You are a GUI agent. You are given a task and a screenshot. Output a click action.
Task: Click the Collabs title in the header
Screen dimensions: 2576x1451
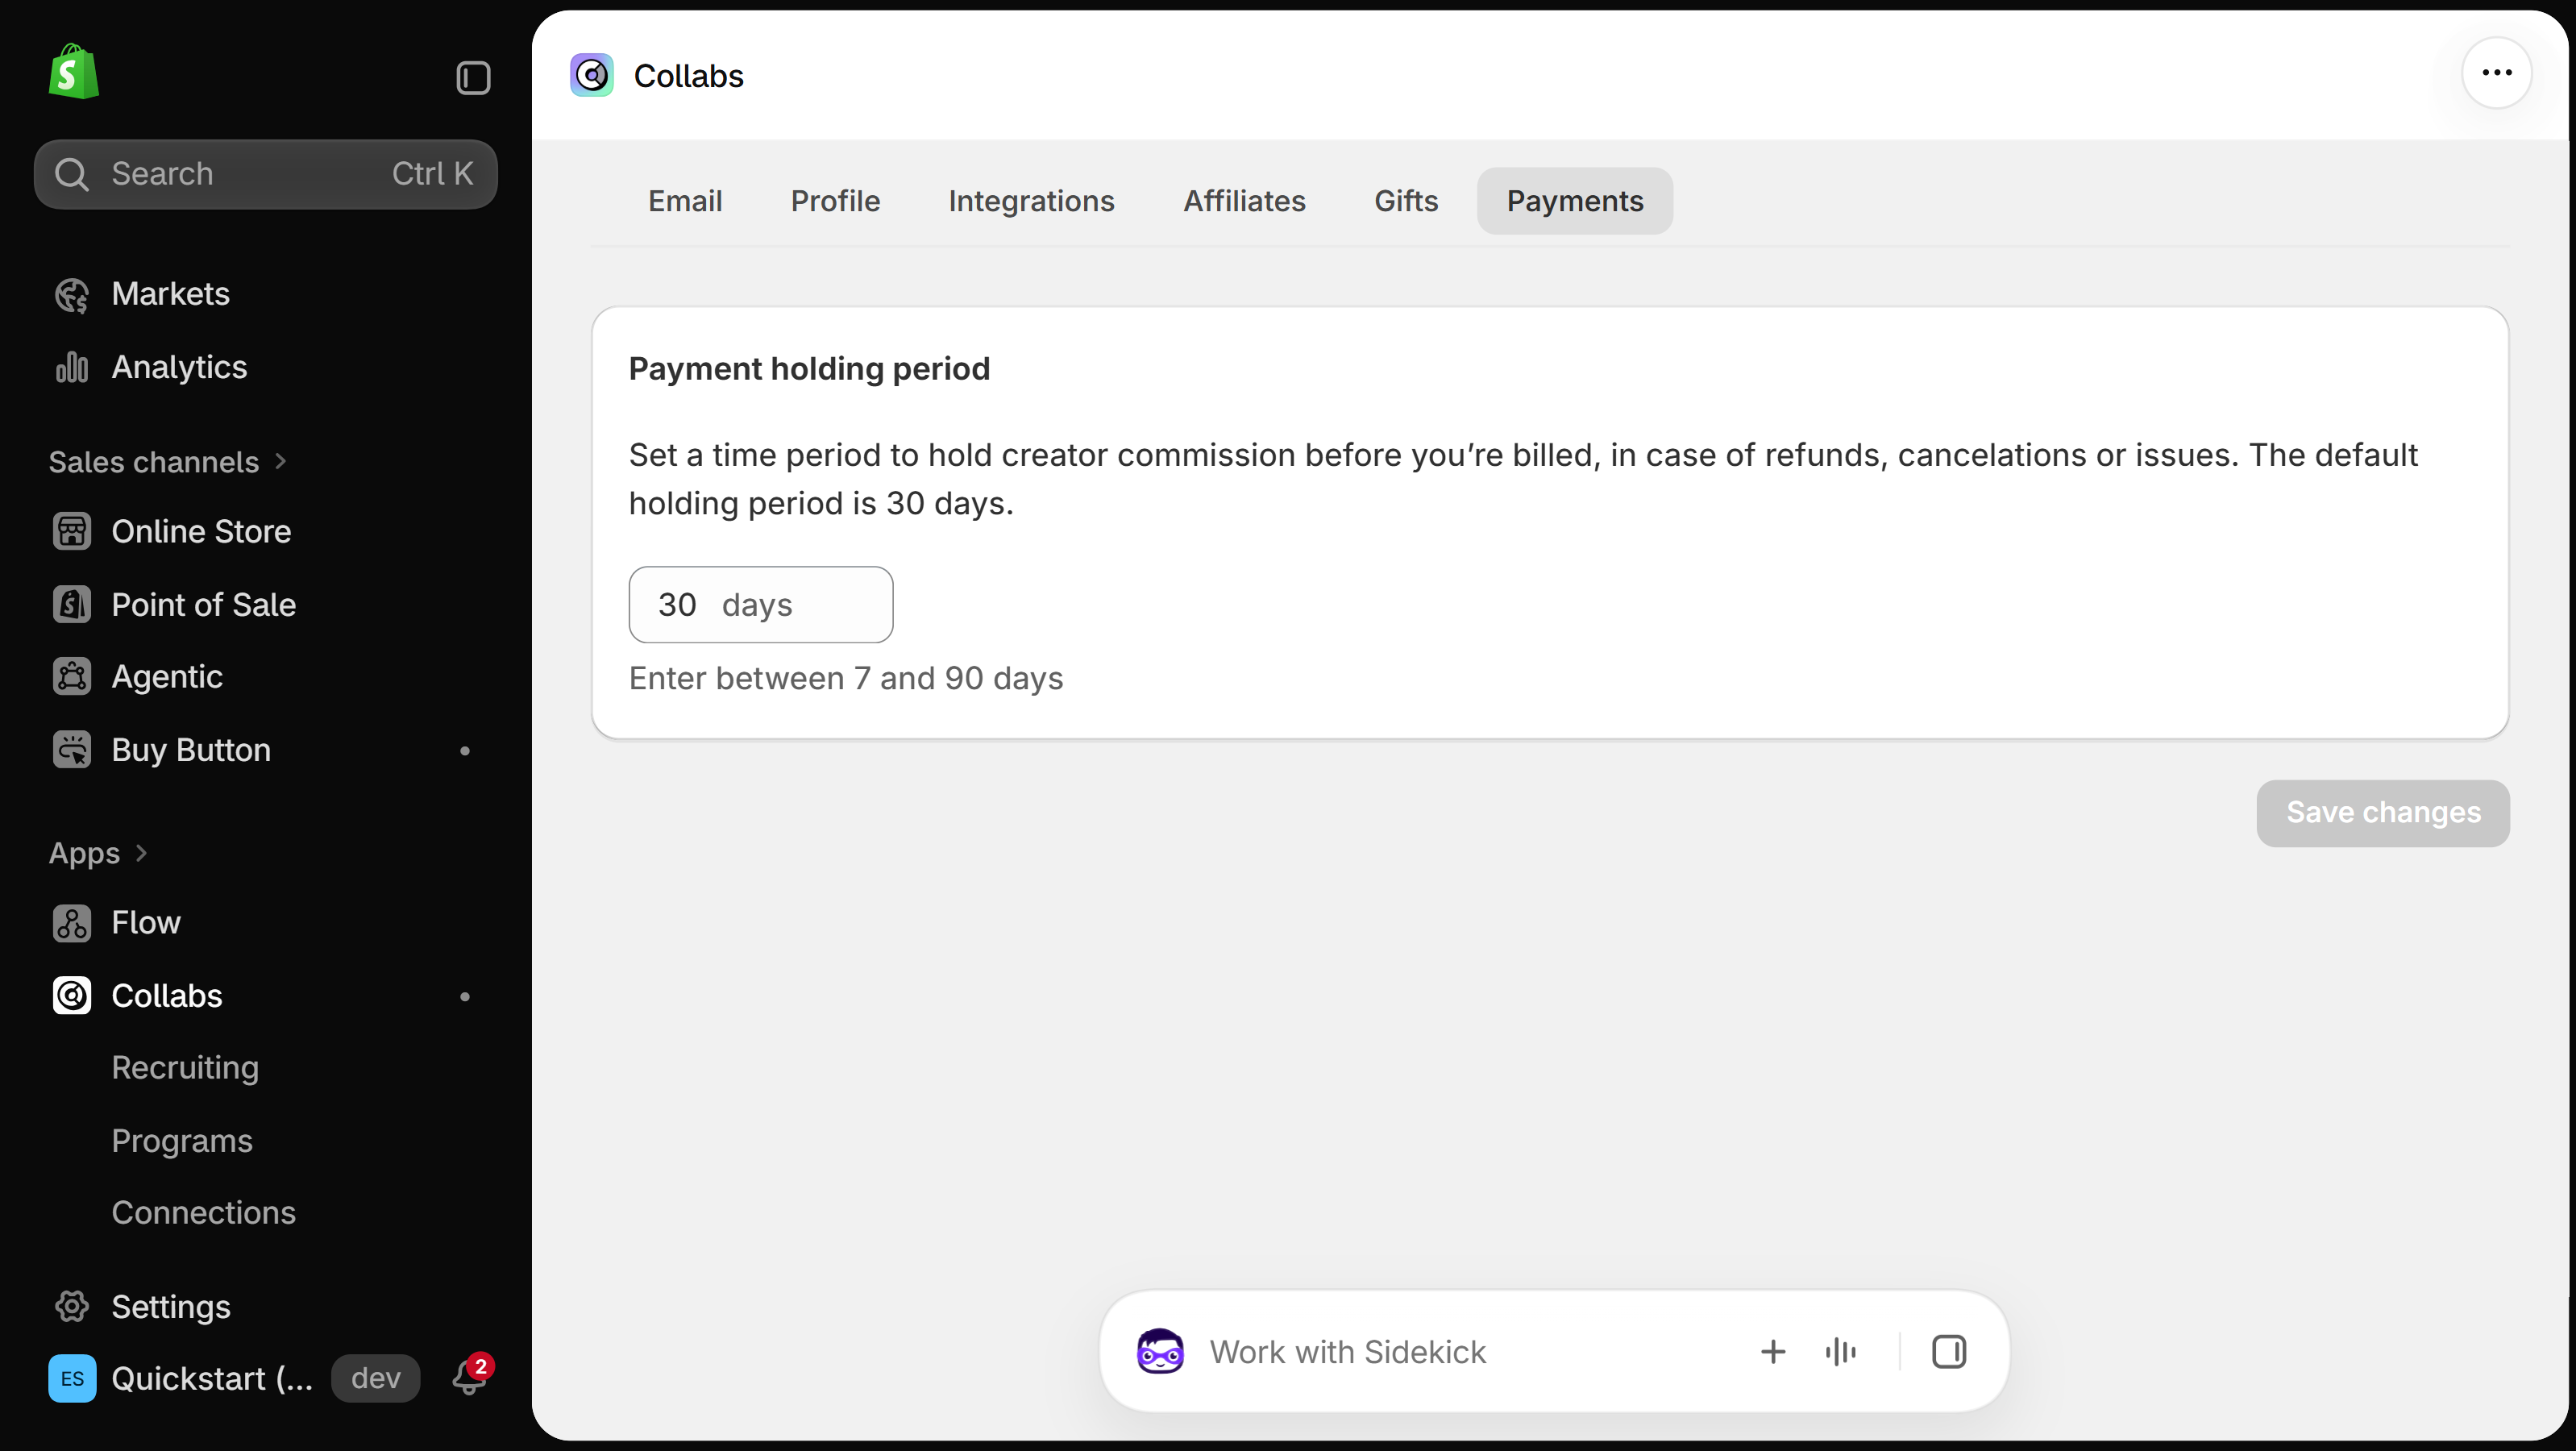pyautogui.click(x=689, y=76)
